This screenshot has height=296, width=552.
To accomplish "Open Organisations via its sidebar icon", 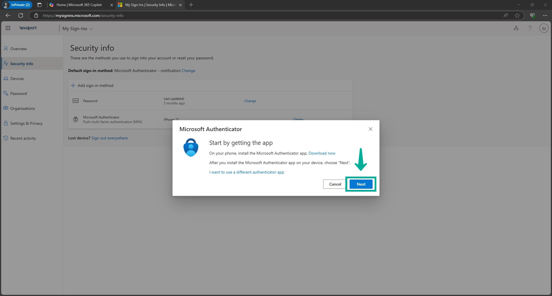I will (x=6, y=108).
